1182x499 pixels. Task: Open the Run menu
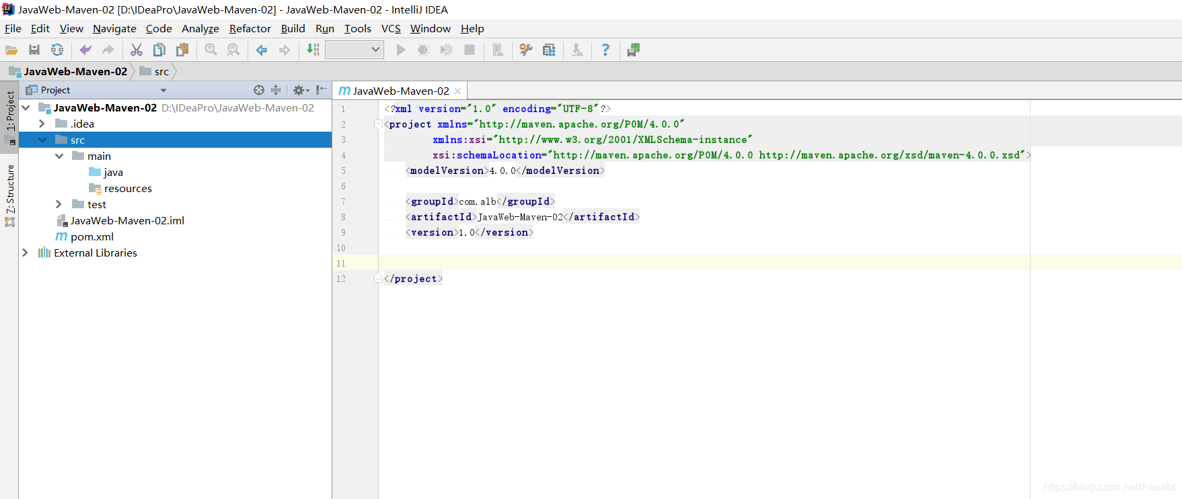tap(325, 28)
